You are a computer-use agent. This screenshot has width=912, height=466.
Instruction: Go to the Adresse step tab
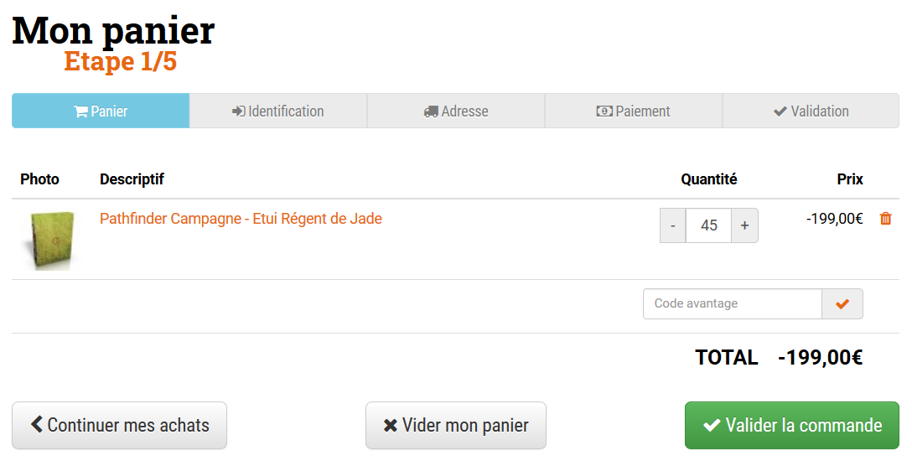tap(456, 111)
